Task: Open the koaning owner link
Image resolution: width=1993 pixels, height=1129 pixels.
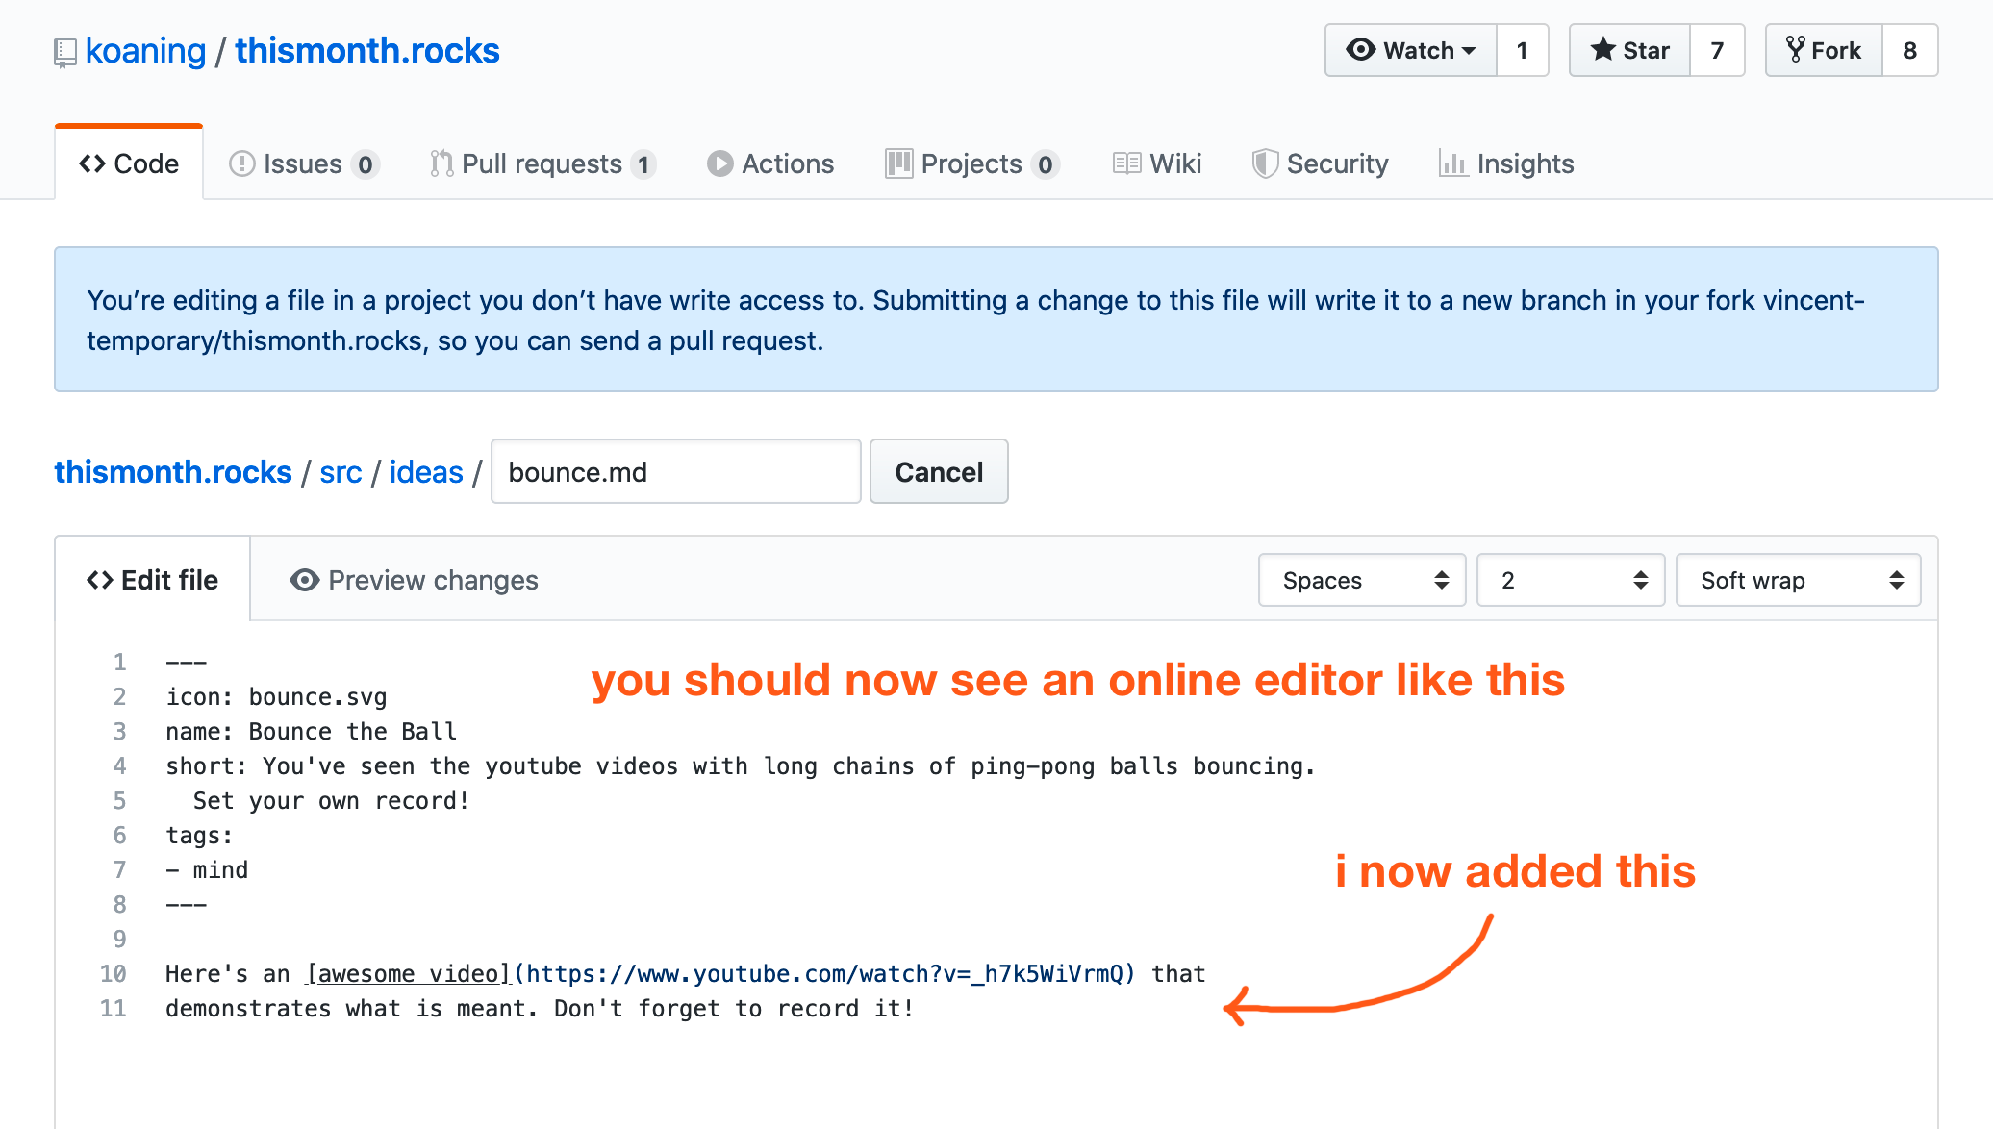Action: [x=145, y=50]
